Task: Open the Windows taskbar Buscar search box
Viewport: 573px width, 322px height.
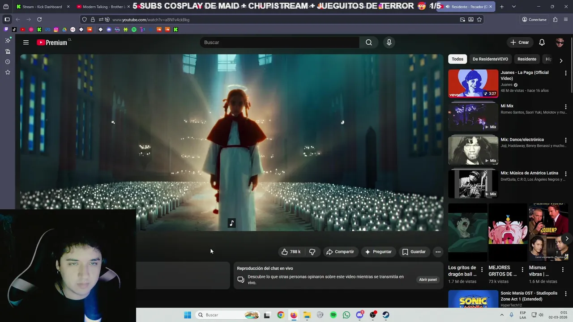Action: [x=228, y=315]
